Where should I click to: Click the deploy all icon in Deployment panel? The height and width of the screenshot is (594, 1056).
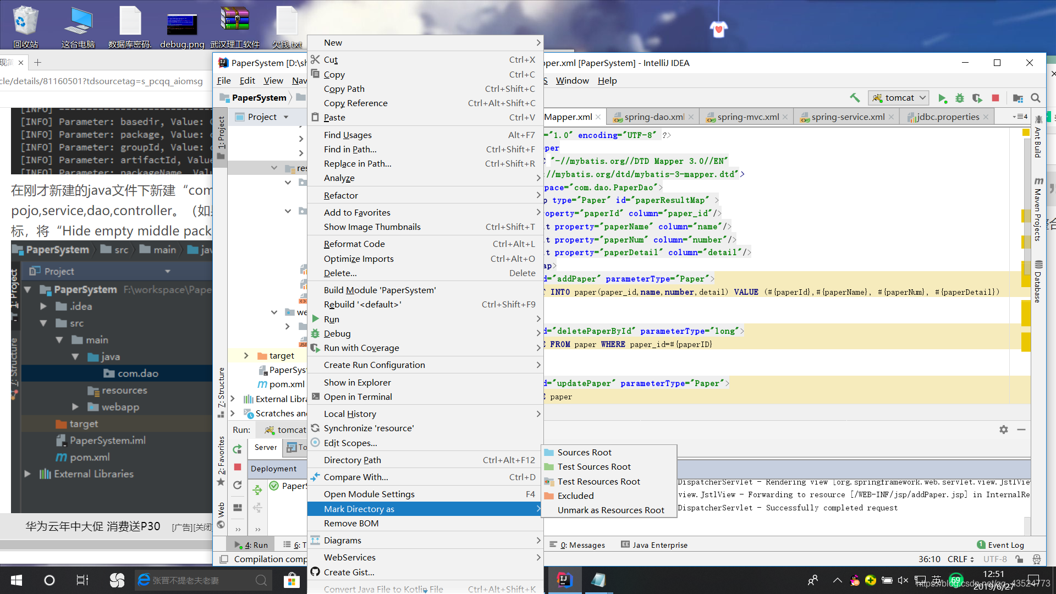(257, 489)
